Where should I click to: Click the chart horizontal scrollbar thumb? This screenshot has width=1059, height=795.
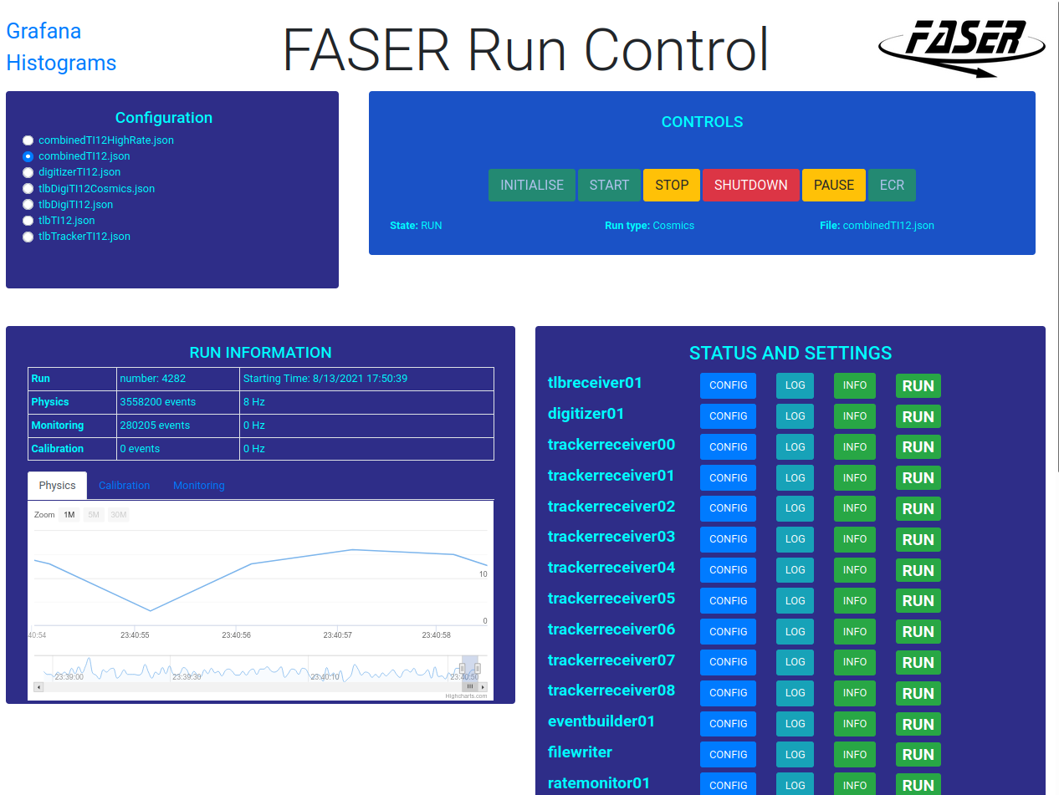coord(470,687)
